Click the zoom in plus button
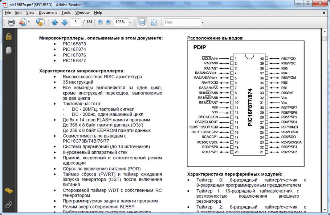The height and width of the screenshot is (215, 330). [x=108, y=22]
